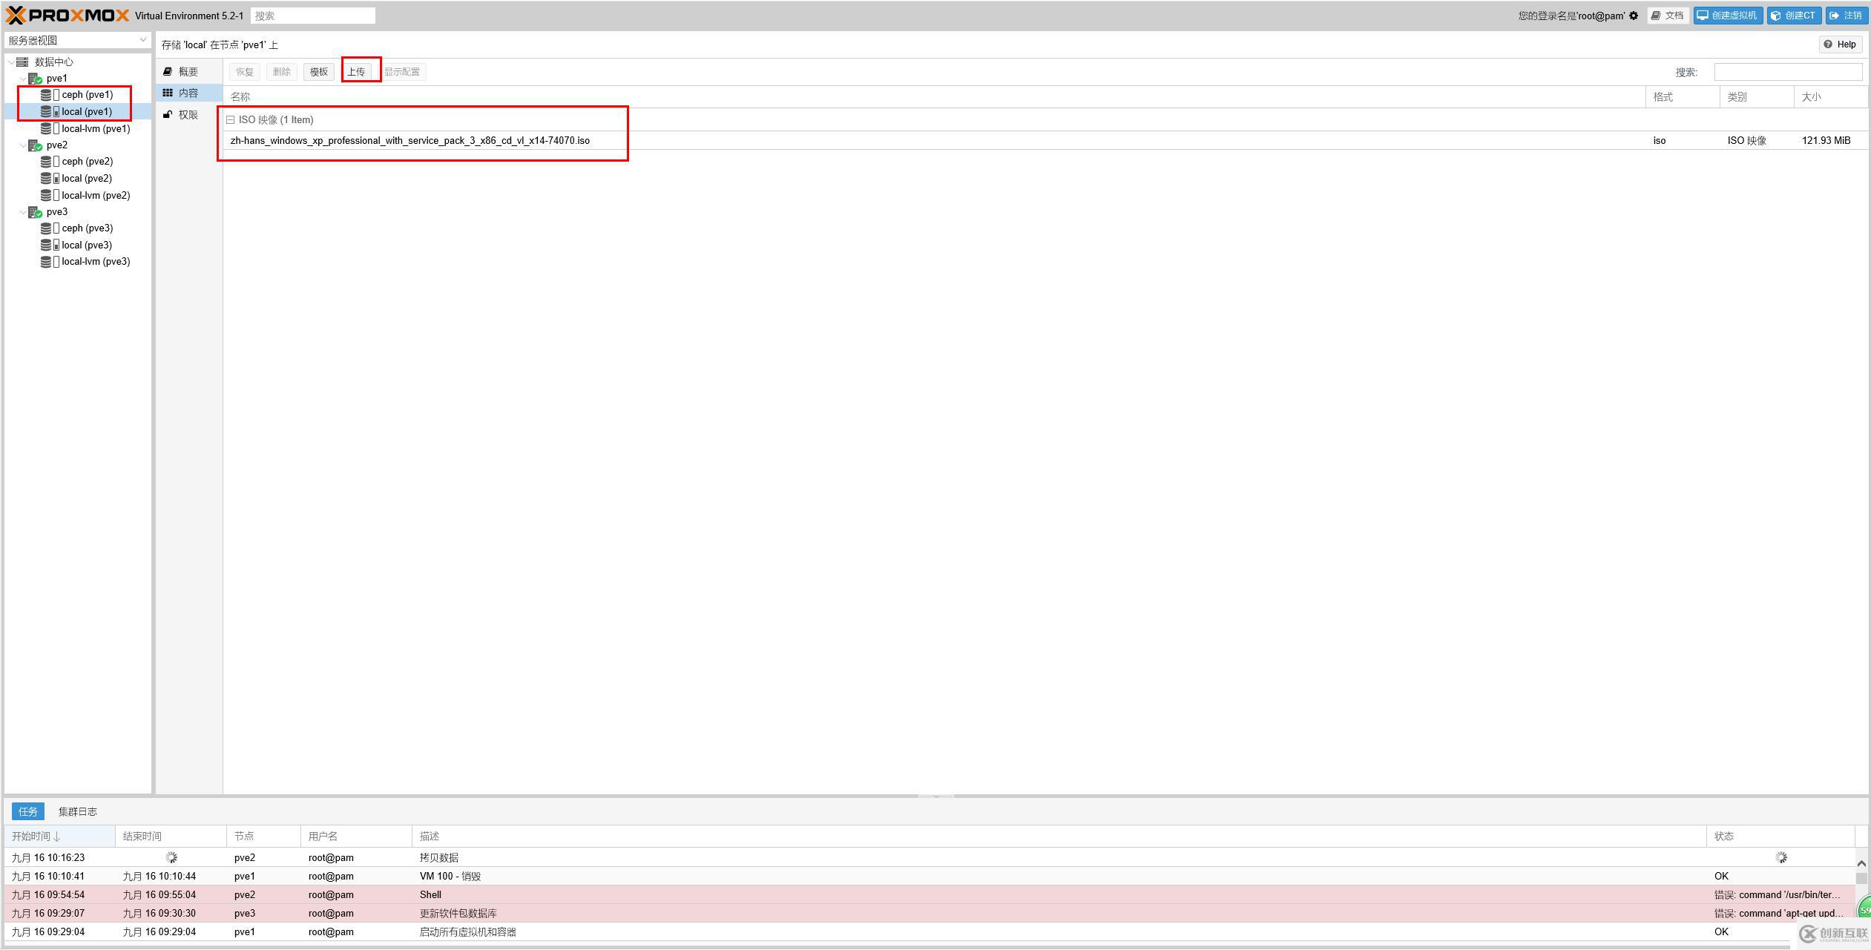Image resolution: width=1871 pixels, height=950 pixels.
Task: Open the 服务器视图 view dropdown
Action: (77, 40)
